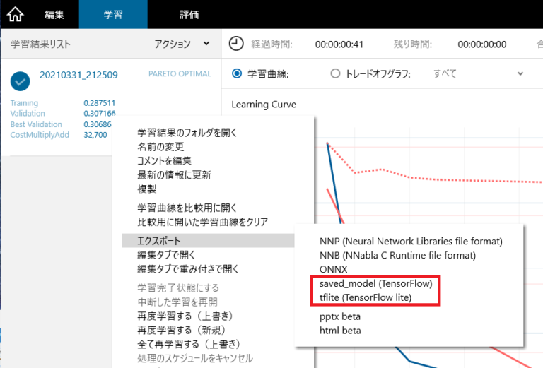Select コメントを編集 in the context menu
Image resolution: width=543 pixels, height=368 pixels.
click(164, 161)
